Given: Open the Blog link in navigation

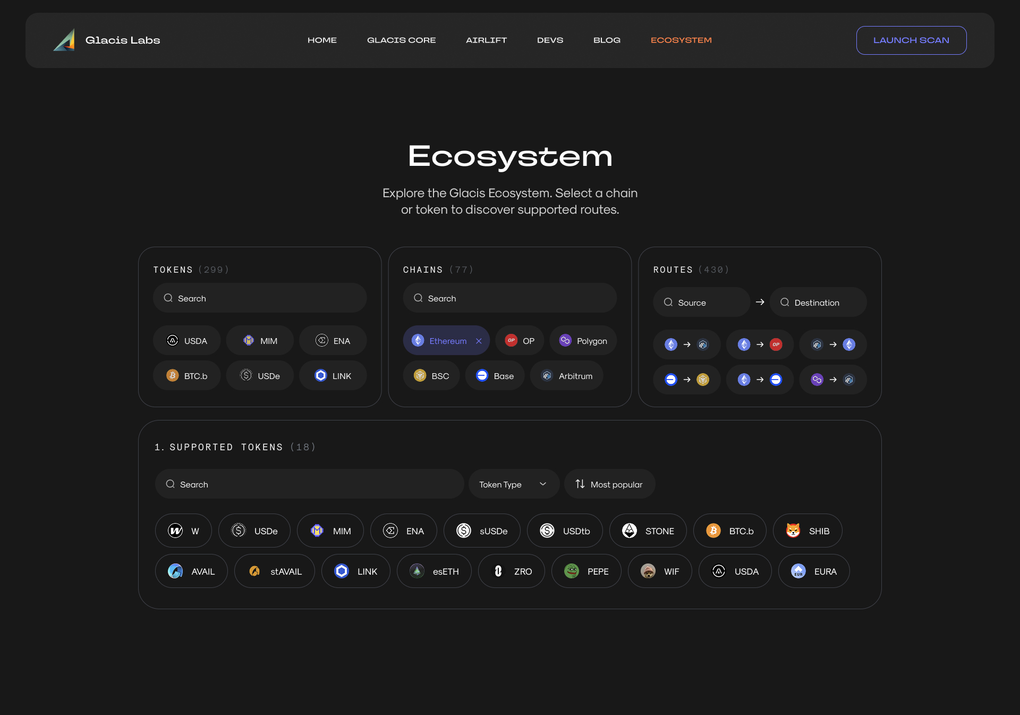Looking at the screenshot, I should pos(607,40).
